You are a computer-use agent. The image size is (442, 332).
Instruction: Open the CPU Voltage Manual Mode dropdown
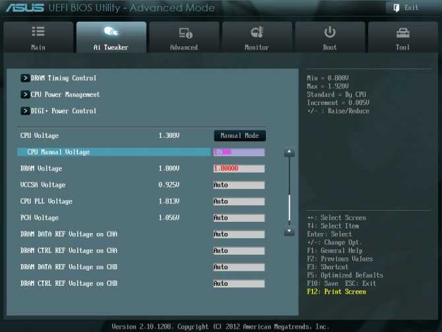pos(239,136)
